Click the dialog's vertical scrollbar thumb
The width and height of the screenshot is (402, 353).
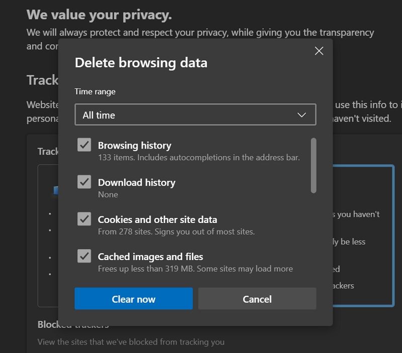coord(313,166)
